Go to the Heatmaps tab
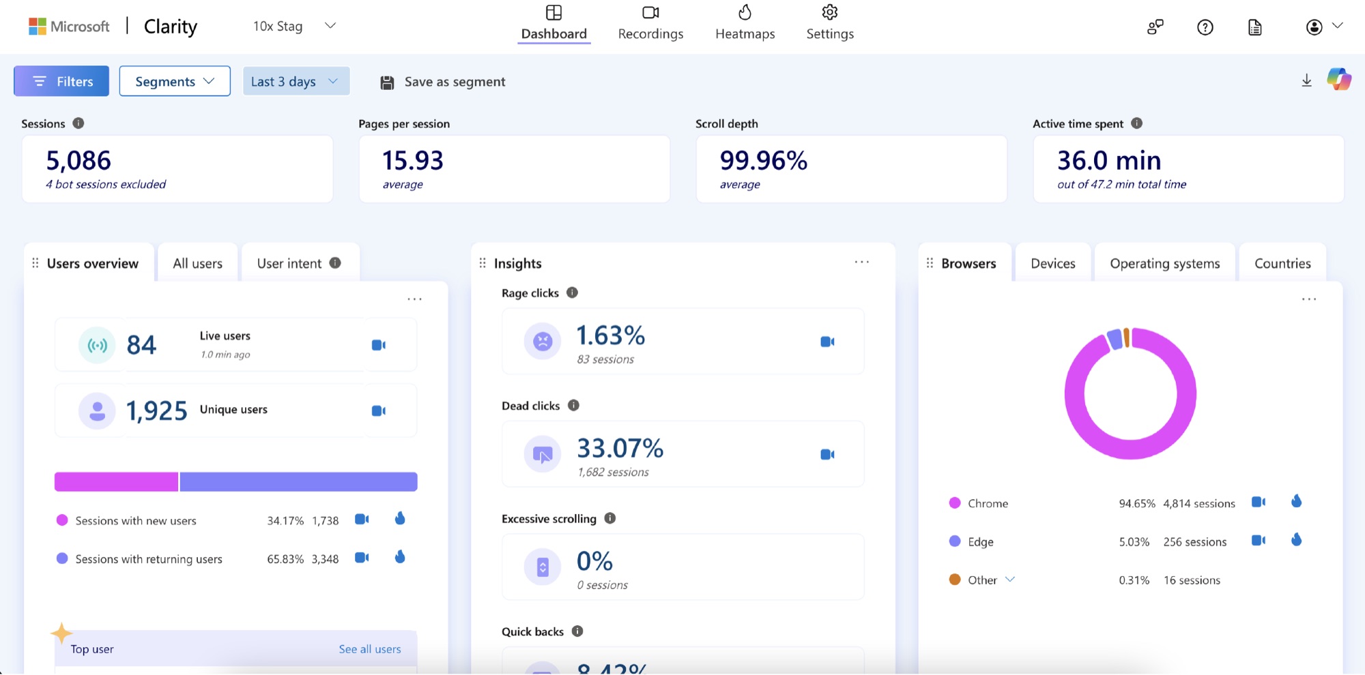The image size is (1365, 675). [x=745, y=23]
